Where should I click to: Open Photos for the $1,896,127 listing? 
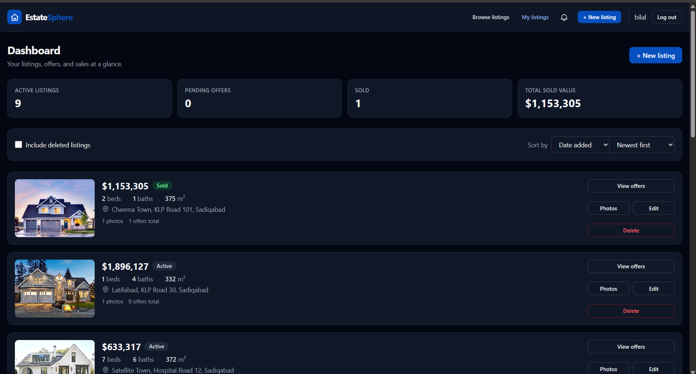608,289
